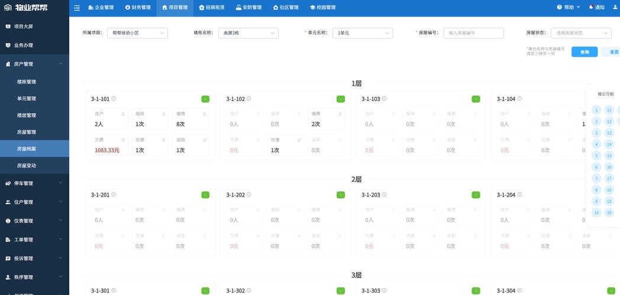Open the 缴费 list icon in 3-1-102
This screenshot has height=295, width=620.
coord(340,114)
